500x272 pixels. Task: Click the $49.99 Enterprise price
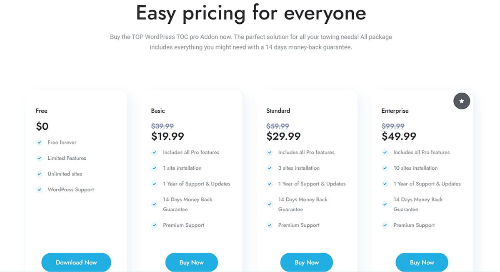(399, 136)
